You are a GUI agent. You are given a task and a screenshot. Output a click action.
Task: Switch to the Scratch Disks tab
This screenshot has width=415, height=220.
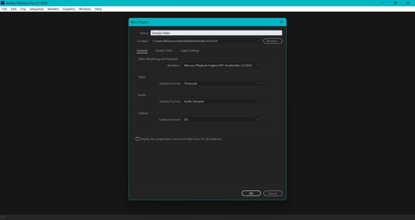(164, 51)
